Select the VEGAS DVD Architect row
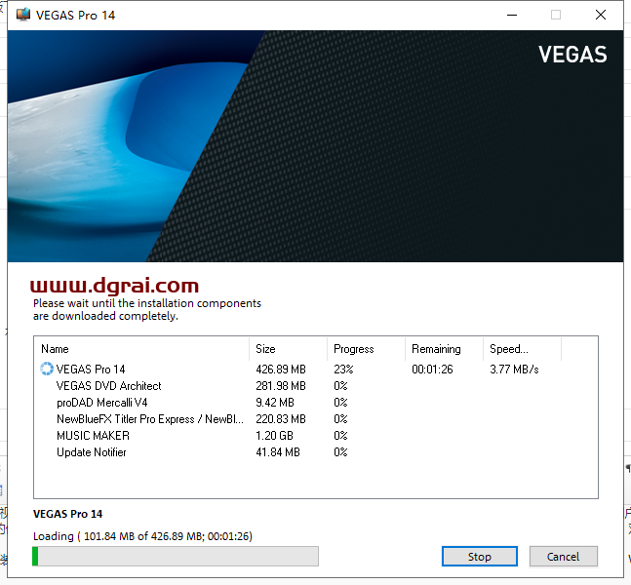 (x=316, y=386)
